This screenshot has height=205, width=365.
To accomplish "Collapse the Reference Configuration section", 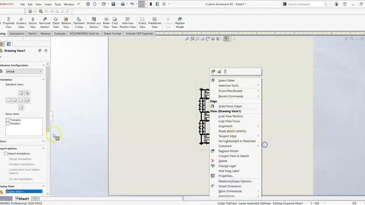I will (43, 65).
